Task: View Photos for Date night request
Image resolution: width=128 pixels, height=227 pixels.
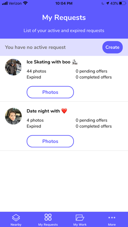Action: coord(50,141)
